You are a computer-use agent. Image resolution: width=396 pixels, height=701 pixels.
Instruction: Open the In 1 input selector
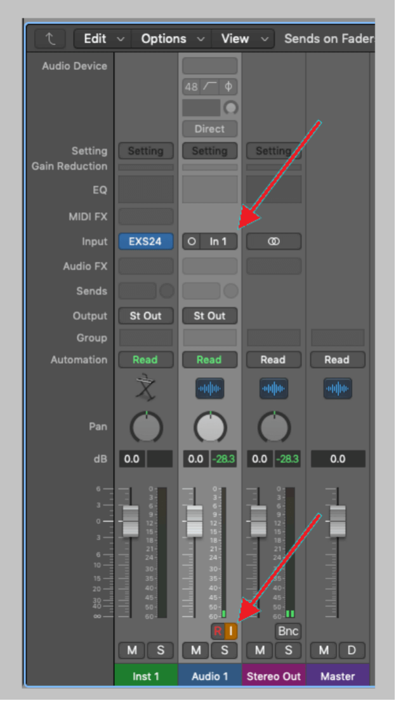[x=218, y=242]
